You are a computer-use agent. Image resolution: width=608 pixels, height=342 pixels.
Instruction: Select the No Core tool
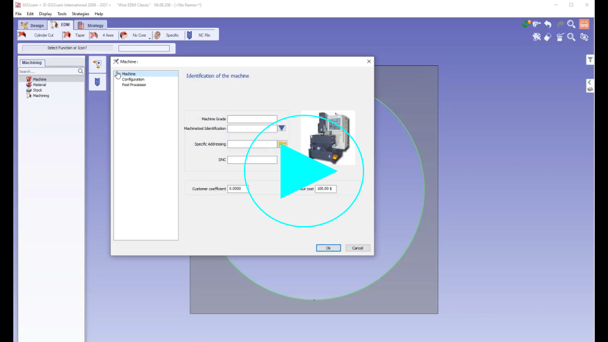tap(134, 35)
